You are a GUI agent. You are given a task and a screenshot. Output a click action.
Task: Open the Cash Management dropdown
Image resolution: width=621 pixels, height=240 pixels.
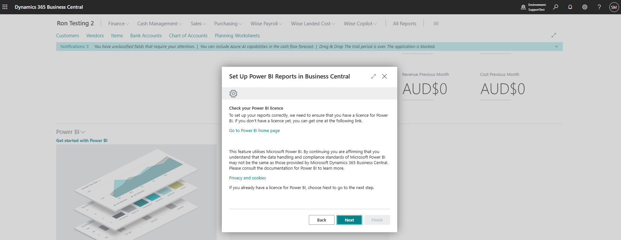click(159, 24)
